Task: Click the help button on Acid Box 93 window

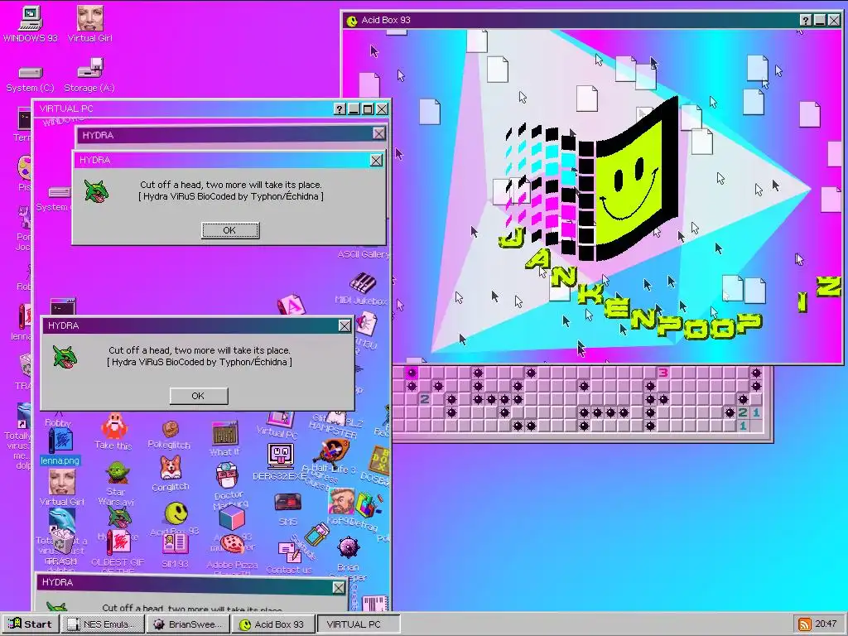Action: tap(806, 21)
